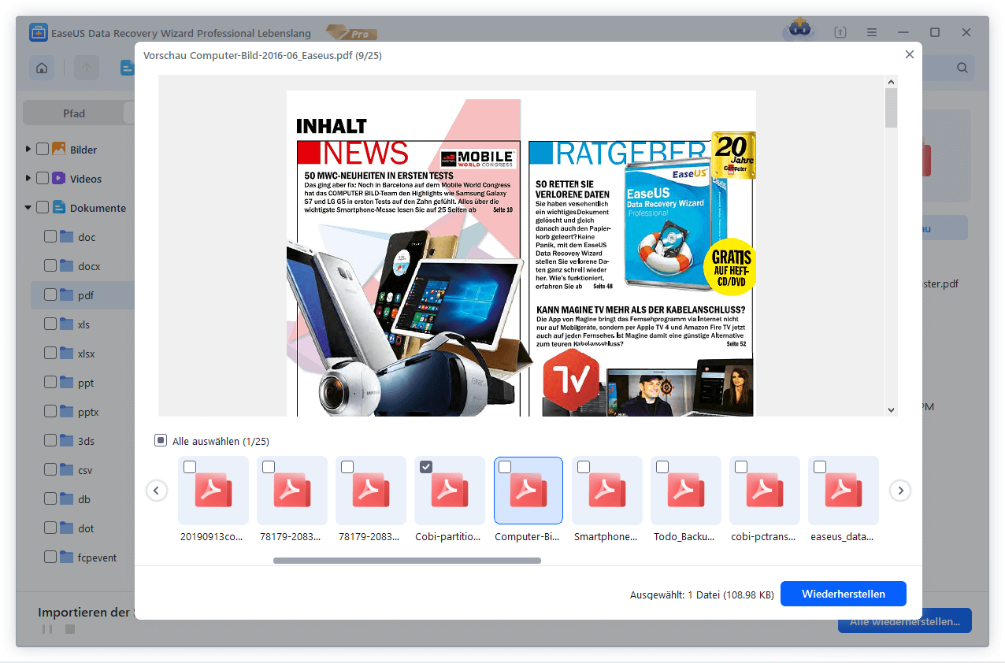Switch to the Pfad tab
The width and height of the screenshot is (1005, 663).
[74, 113]
